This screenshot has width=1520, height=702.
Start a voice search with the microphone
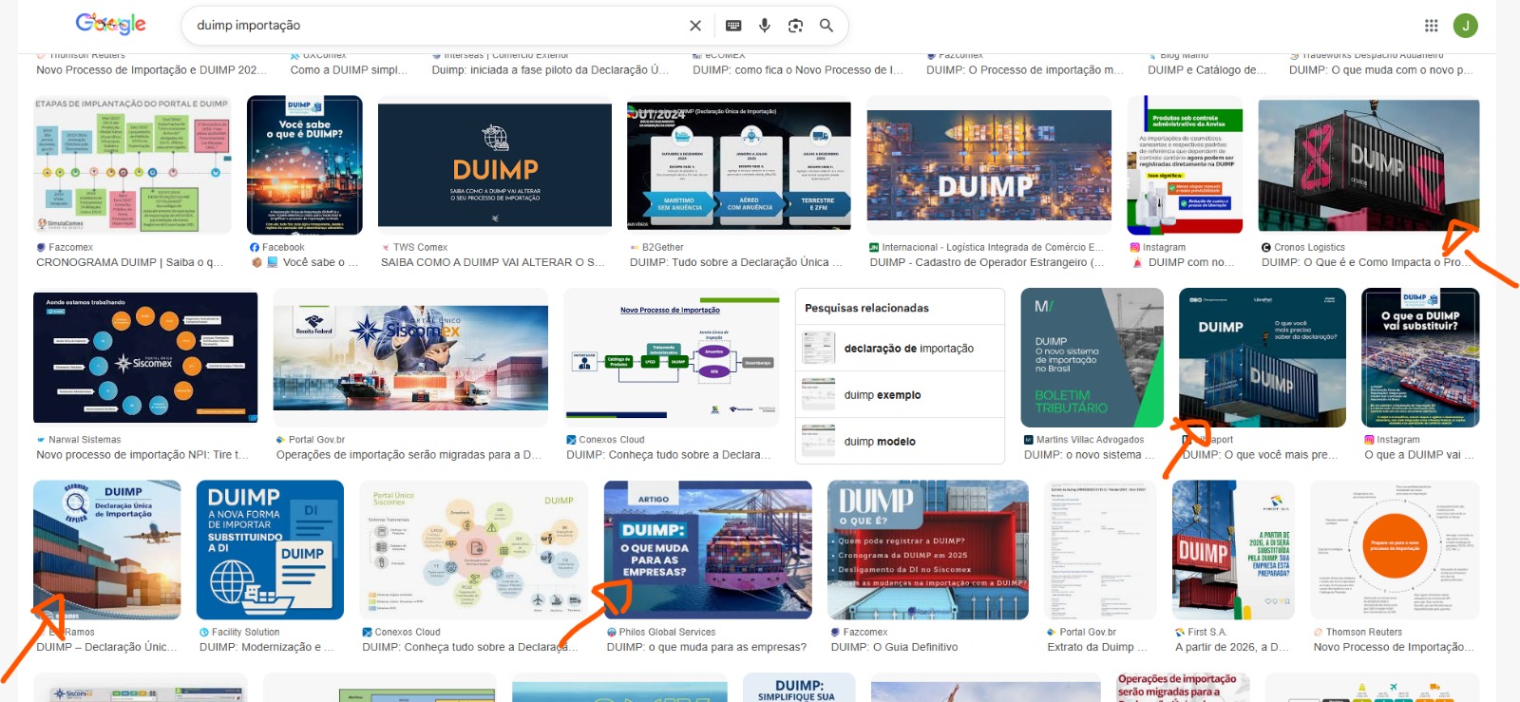(x=764, y=26)
